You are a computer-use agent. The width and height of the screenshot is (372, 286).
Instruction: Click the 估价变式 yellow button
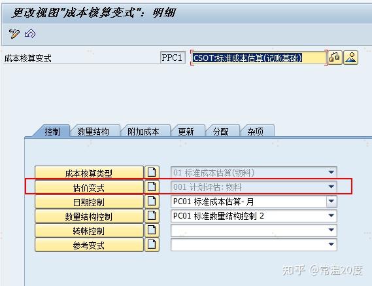point(89,187)
